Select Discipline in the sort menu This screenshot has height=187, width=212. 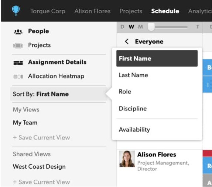coord(157,109)
